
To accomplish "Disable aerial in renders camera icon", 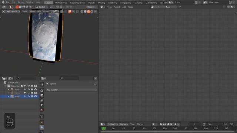I will click(x=36, y=89).
